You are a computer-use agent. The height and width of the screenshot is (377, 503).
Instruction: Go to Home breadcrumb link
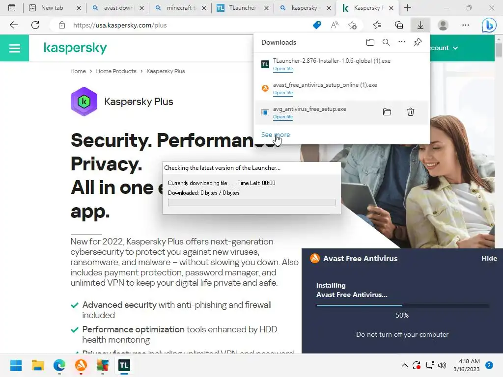tap(78, 71)
